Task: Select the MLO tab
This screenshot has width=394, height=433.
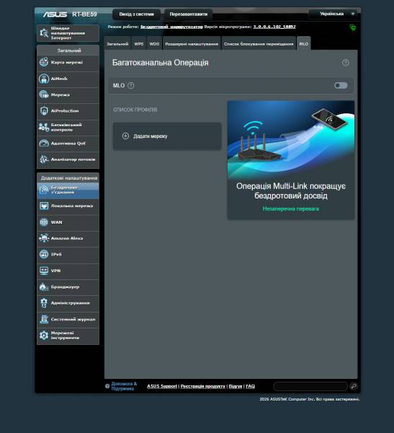Action: tap(304, 43)
